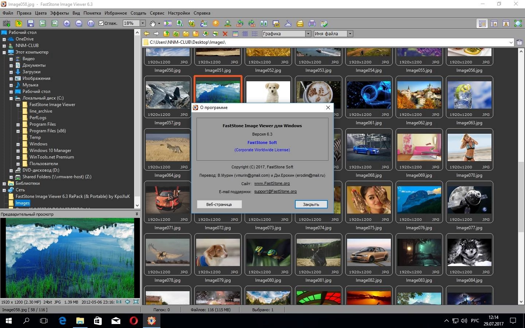Rotate image left 90 degrees
The width and height of the screenshot is (525, 328).
(x=240, y=23)
